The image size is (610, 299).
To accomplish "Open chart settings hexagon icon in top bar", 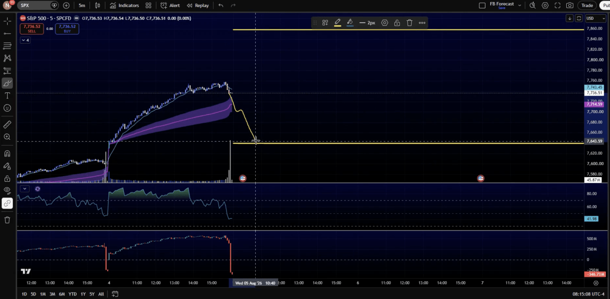I will (545, 5).
